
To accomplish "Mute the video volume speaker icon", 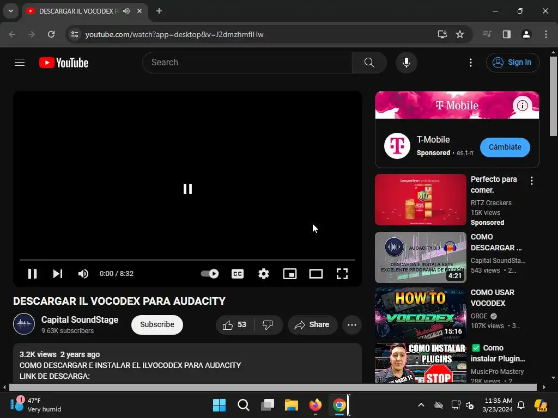I will coord(83,274).
